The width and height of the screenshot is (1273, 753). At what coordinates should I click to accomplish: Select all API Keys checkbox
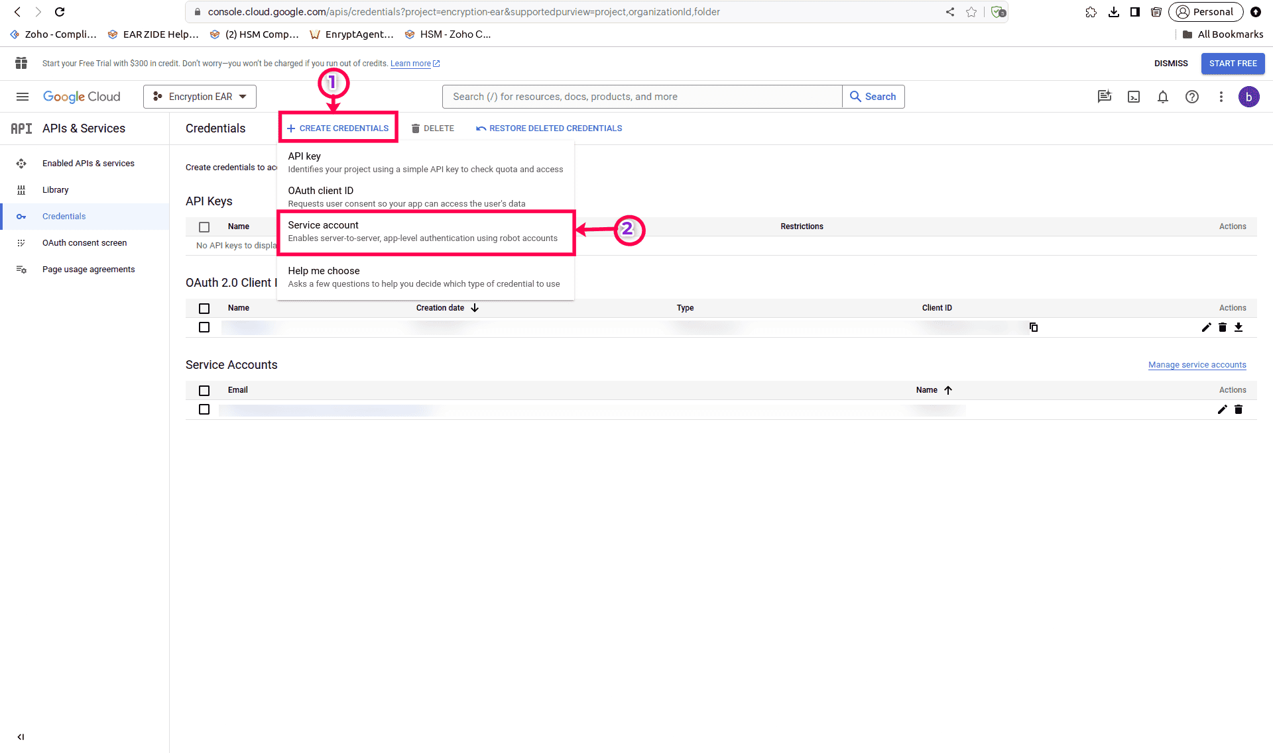pyautogui.click(x=204, y=226)
